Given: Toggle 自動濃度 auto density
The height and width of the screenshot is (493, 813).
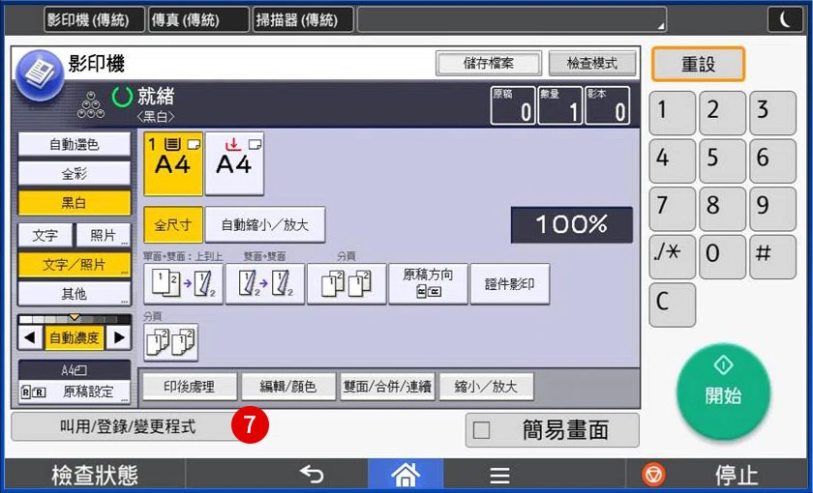Looking at the screenshot, I should [x=75, y=338].
